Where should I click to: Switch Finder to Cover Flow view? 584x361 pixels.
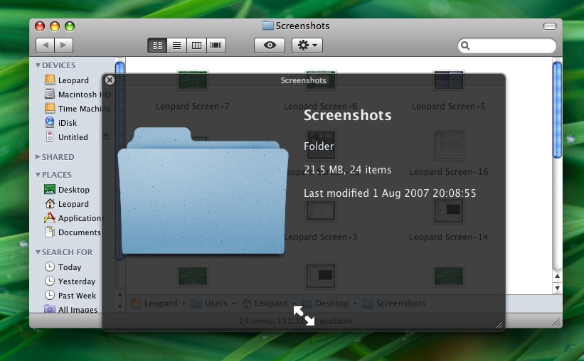(x=216, y=45)
